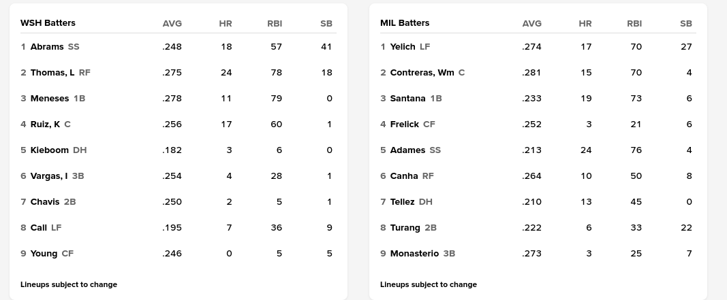Open Contreras, Wm player page
Image resolution: width=727 pixels, height=300 pixels.
pos(422,73)
